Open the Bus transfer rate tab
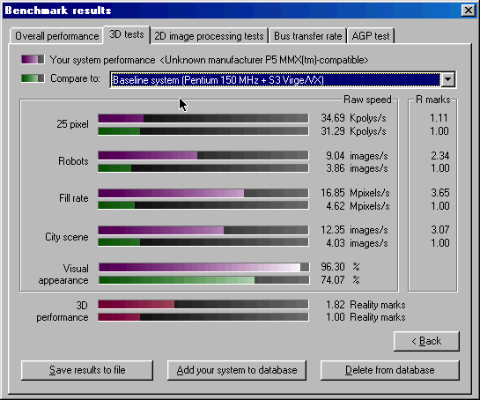 point(307,36)
